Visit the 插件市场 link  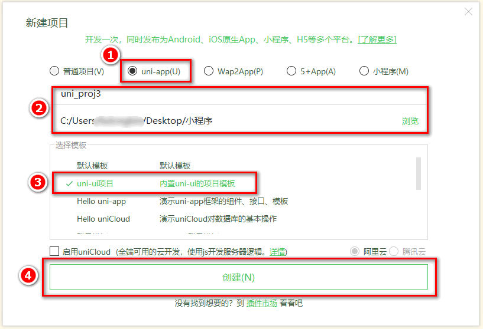coord(262,303)
